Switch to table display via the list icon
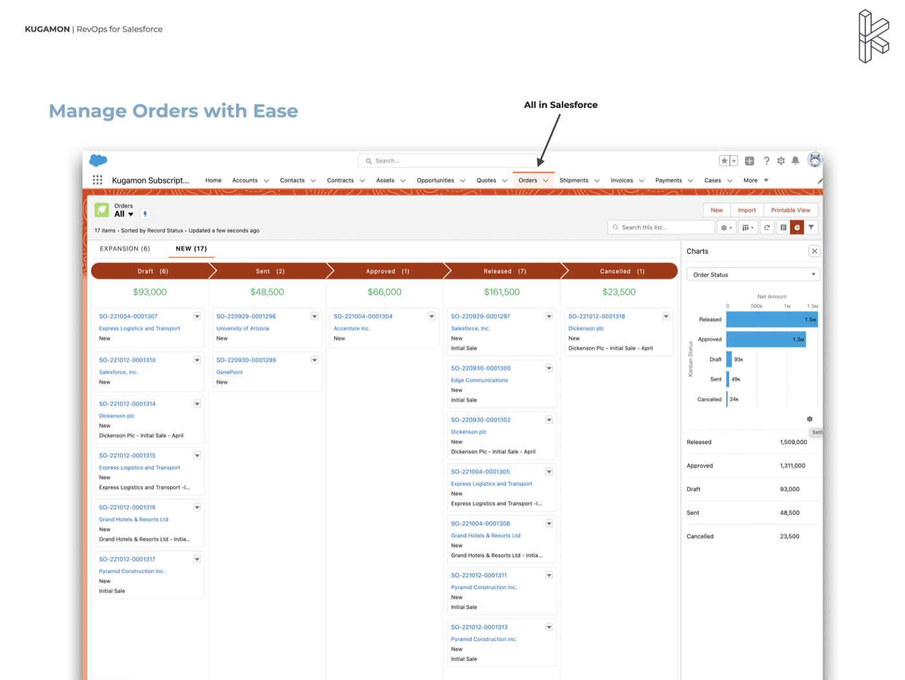This screenshot has height=680, width=905. pos(783,227)
